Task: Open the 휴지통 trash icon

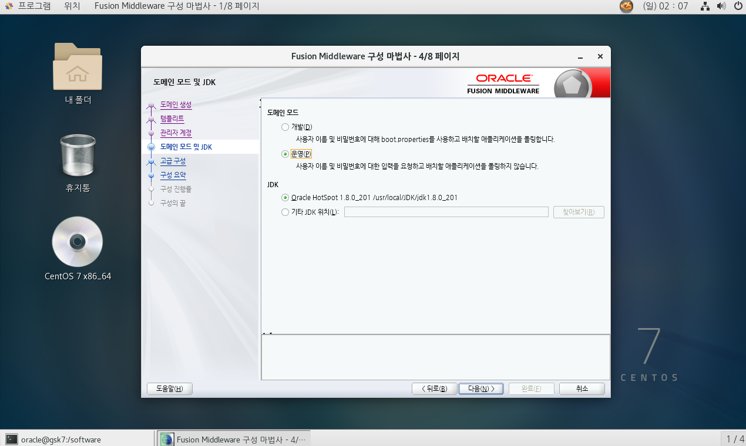Action: tap(78, 156)
